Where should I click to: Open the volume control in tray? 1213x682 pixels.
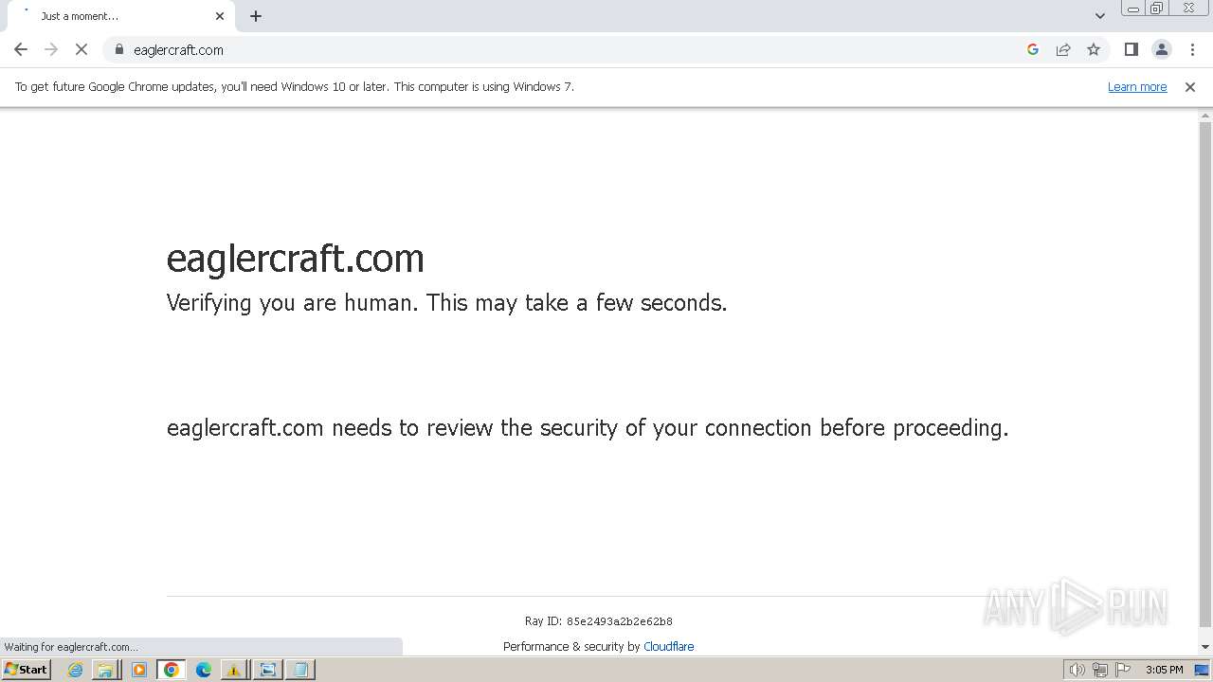click(1077, 670)
